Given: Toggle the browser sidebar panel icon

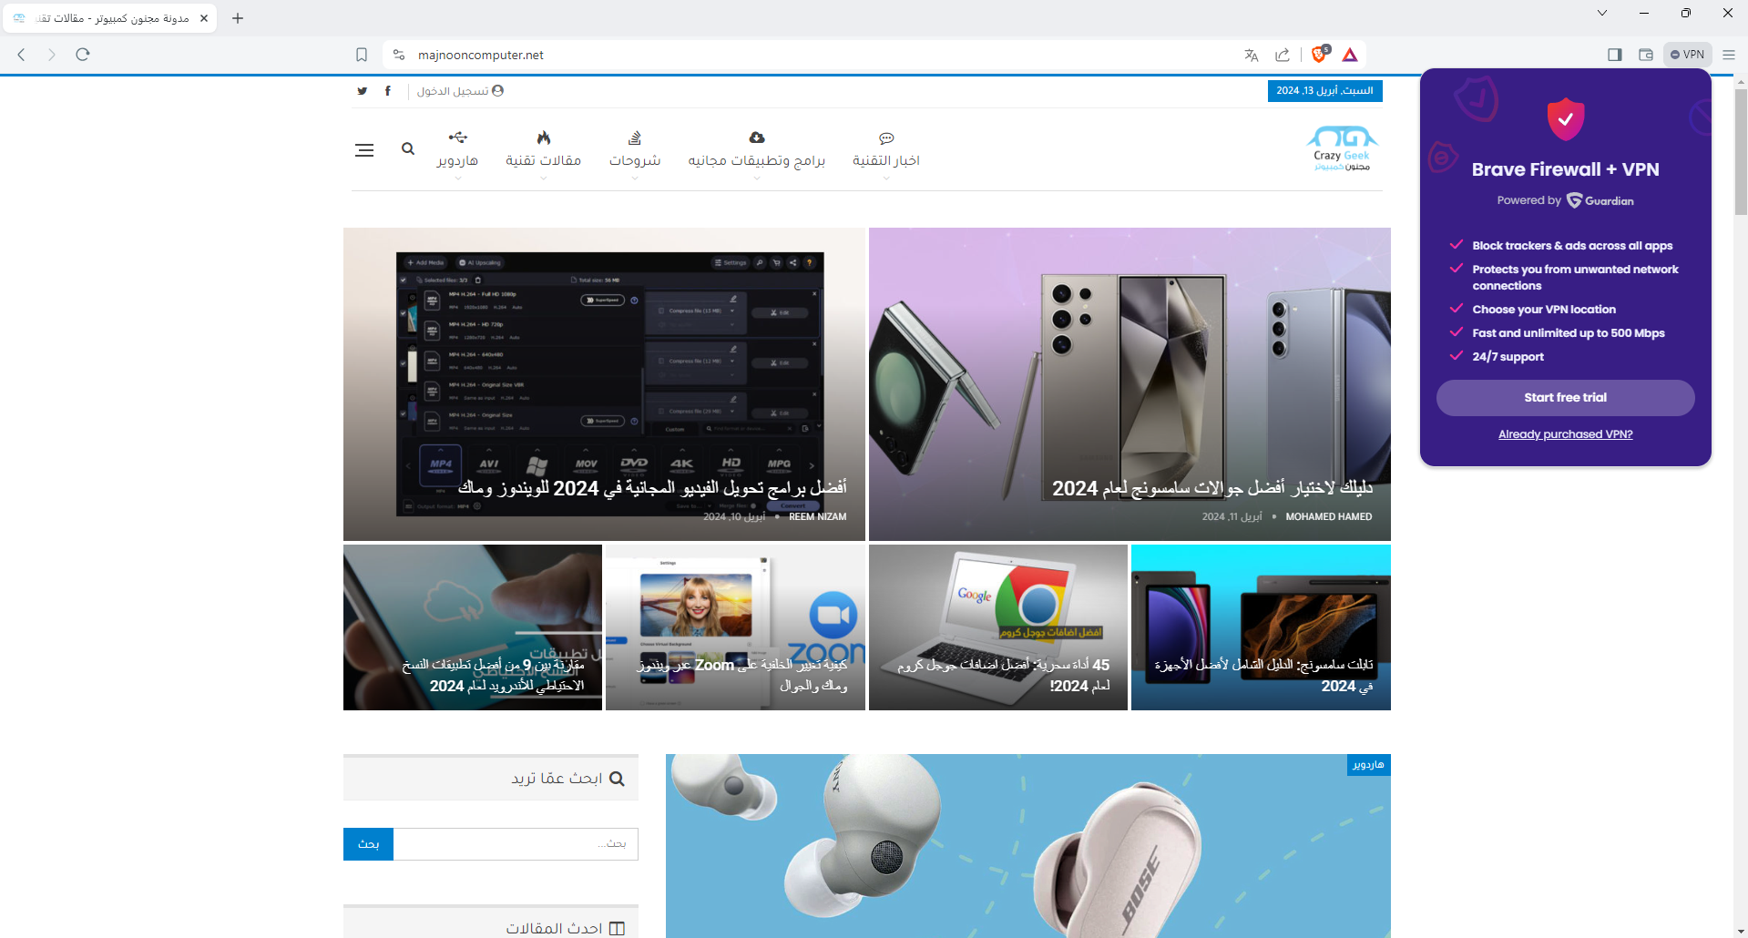Looking at the screenshot, I should click(1615, 55).
